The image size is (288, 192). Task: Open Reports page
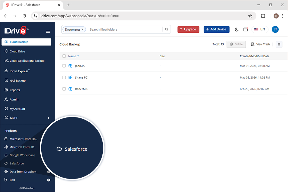coord(12,90)
